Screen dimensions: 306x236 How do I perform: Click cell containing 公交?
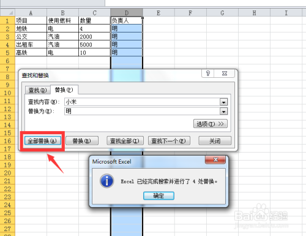[31, 37]
